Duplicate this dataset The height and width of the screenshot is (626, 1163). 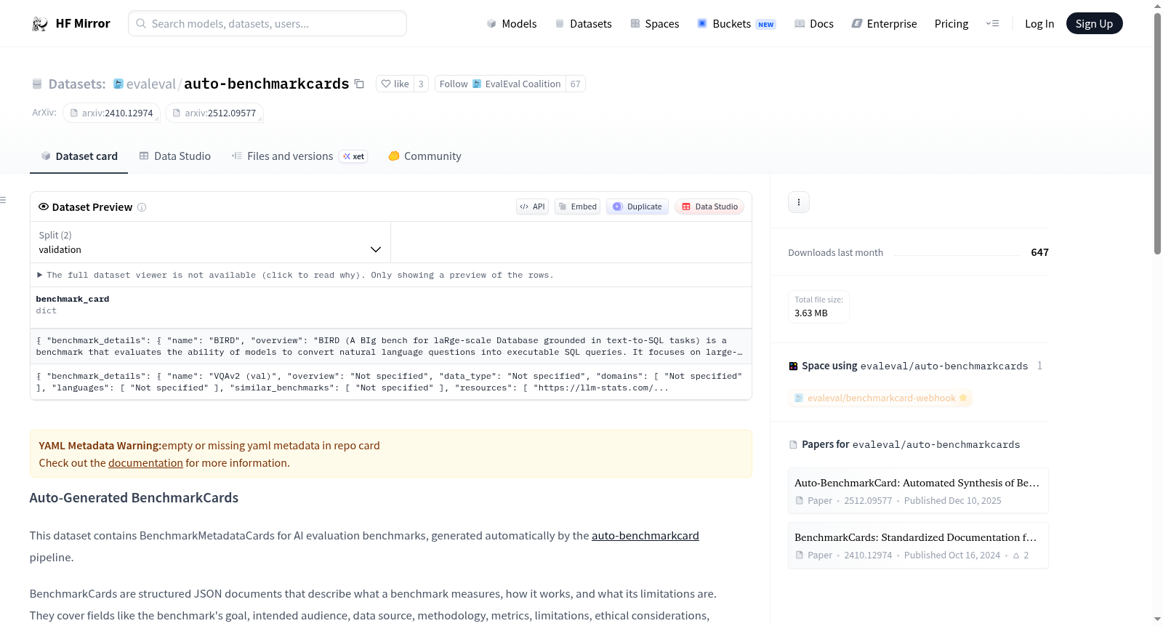point(637,206)
